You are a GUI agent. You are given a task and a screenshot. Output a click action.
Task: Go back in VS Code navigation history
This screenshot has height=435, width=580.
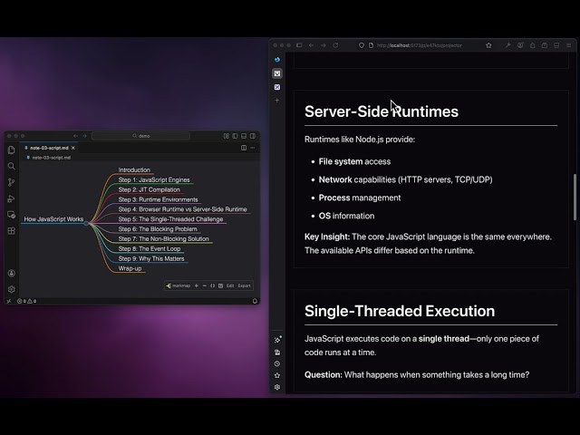pos(75,136)
